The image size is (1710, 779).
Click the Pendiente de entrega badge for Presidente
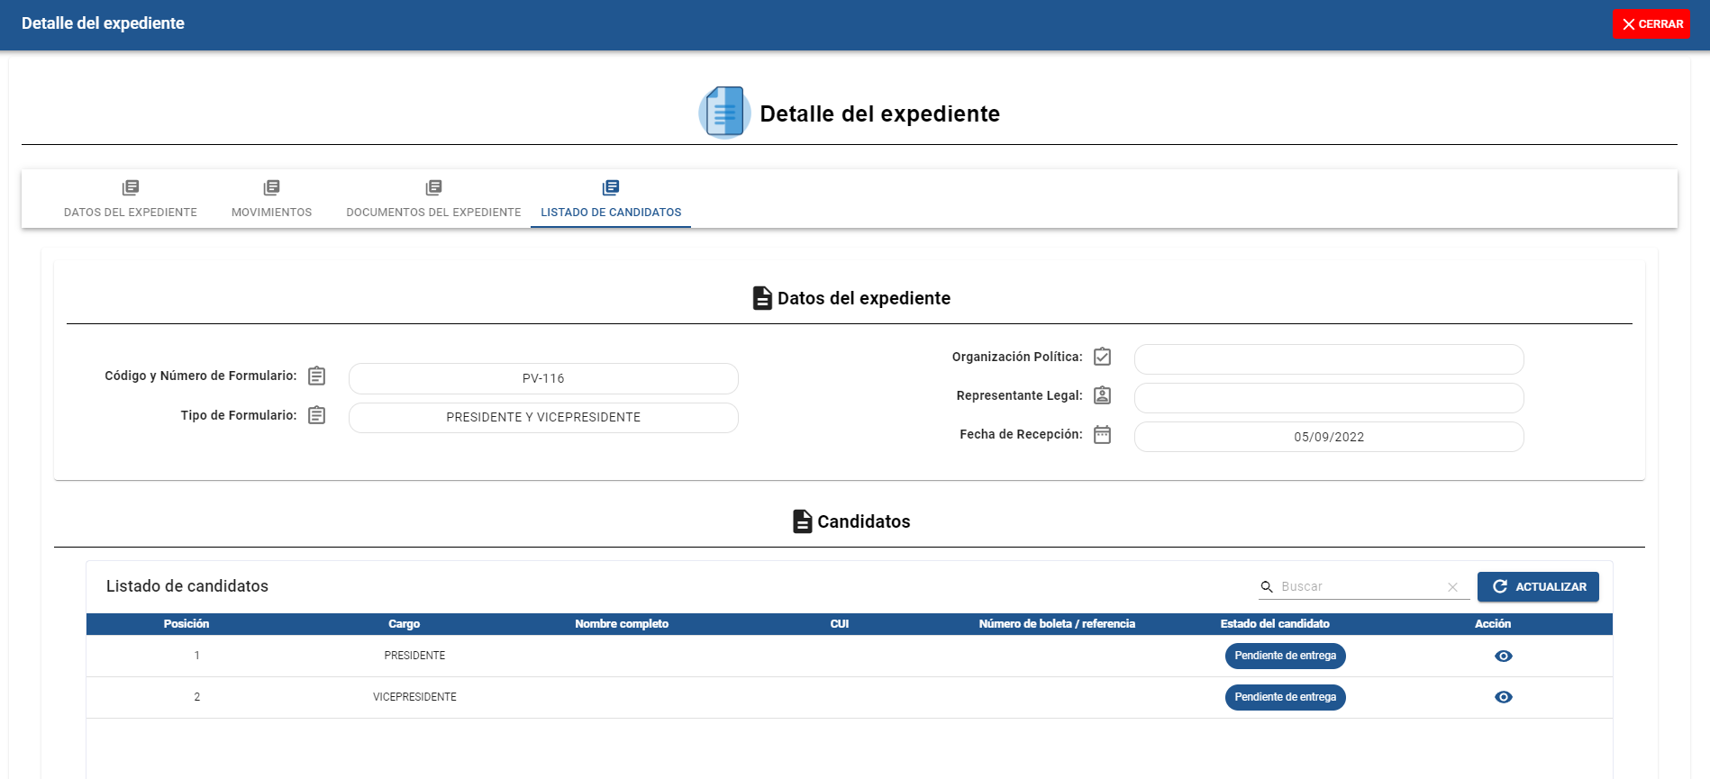click(1285, 657)
